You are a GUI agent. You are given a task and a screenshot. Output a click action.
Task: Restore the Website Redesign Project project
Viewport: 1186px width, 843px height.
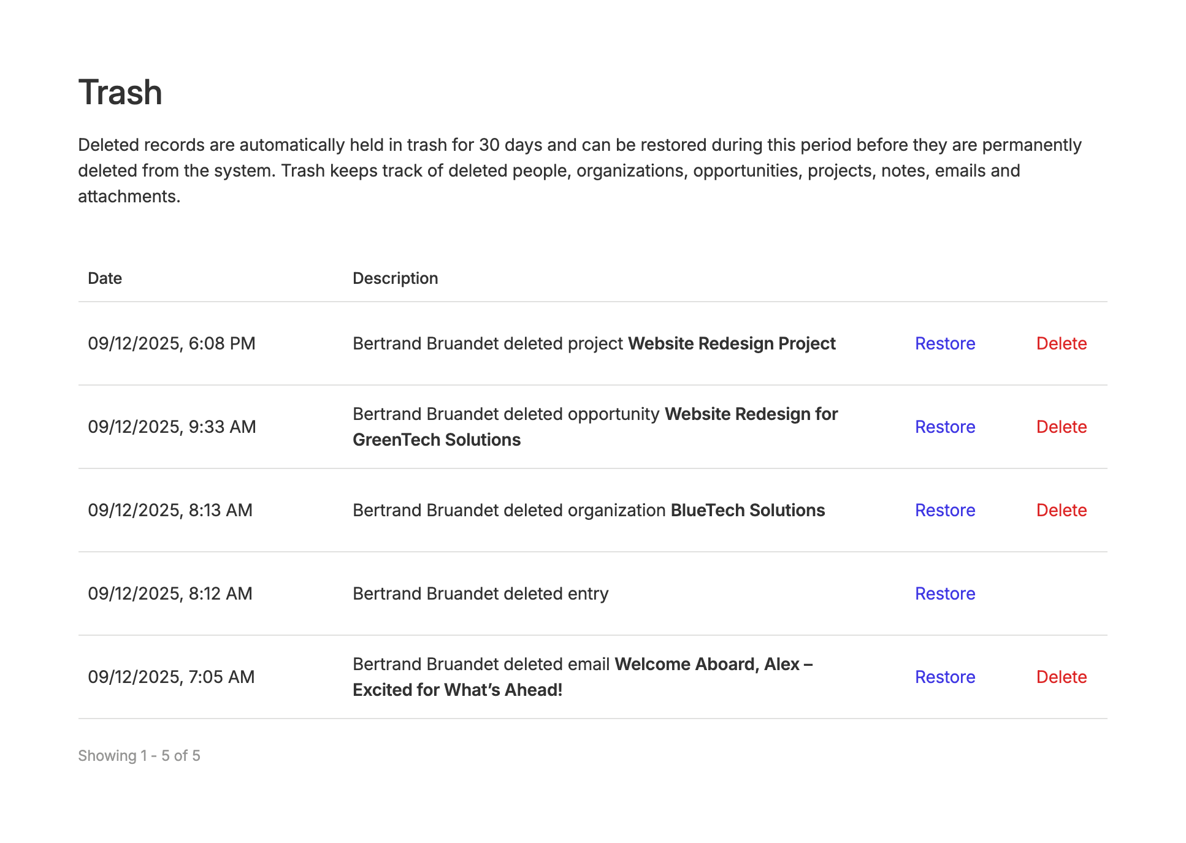[944, 343]
